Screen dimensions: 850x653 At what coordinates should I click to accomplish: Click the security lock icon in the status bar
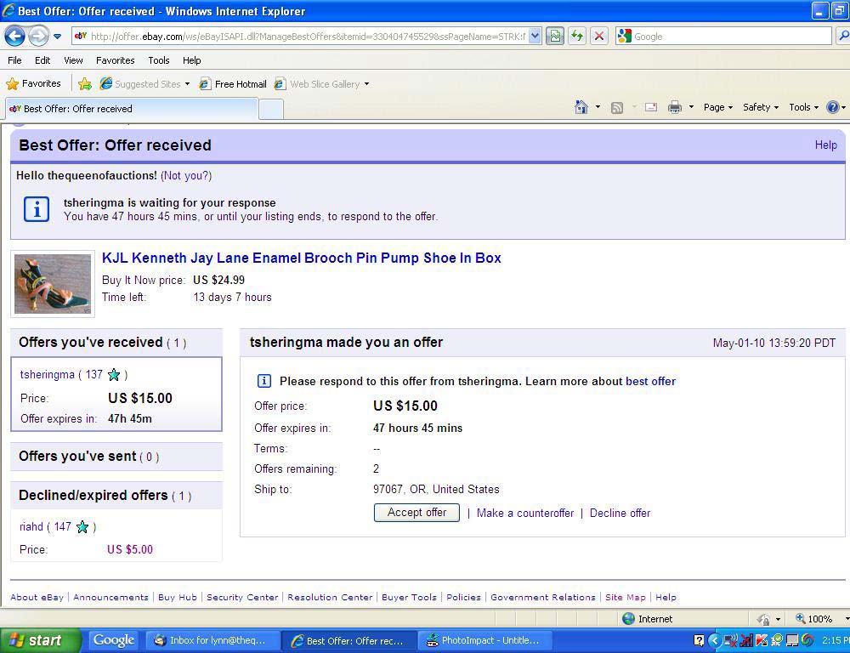764,619
